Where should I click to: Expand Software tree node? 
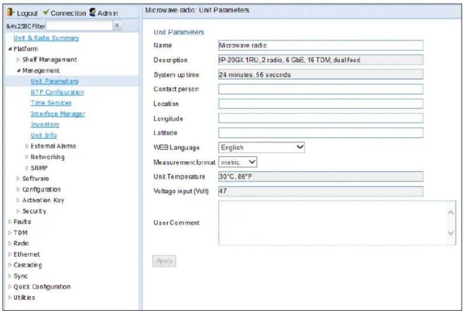pyautogui.click(x=18, y=179)
